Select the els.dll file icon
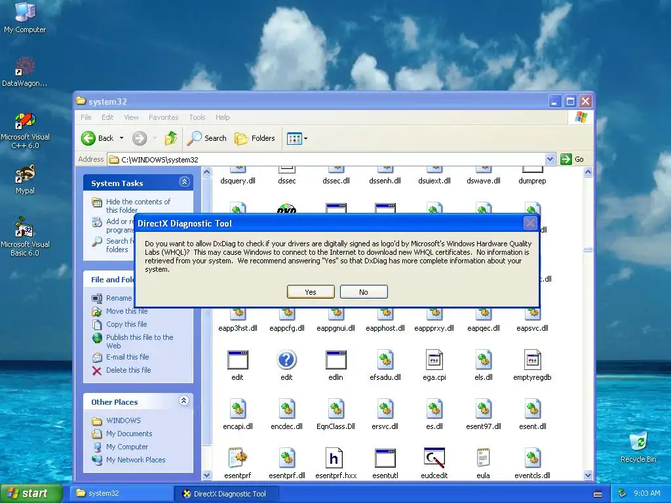The width and height of the screenshot is (671, 503). [x=484, y=360]
